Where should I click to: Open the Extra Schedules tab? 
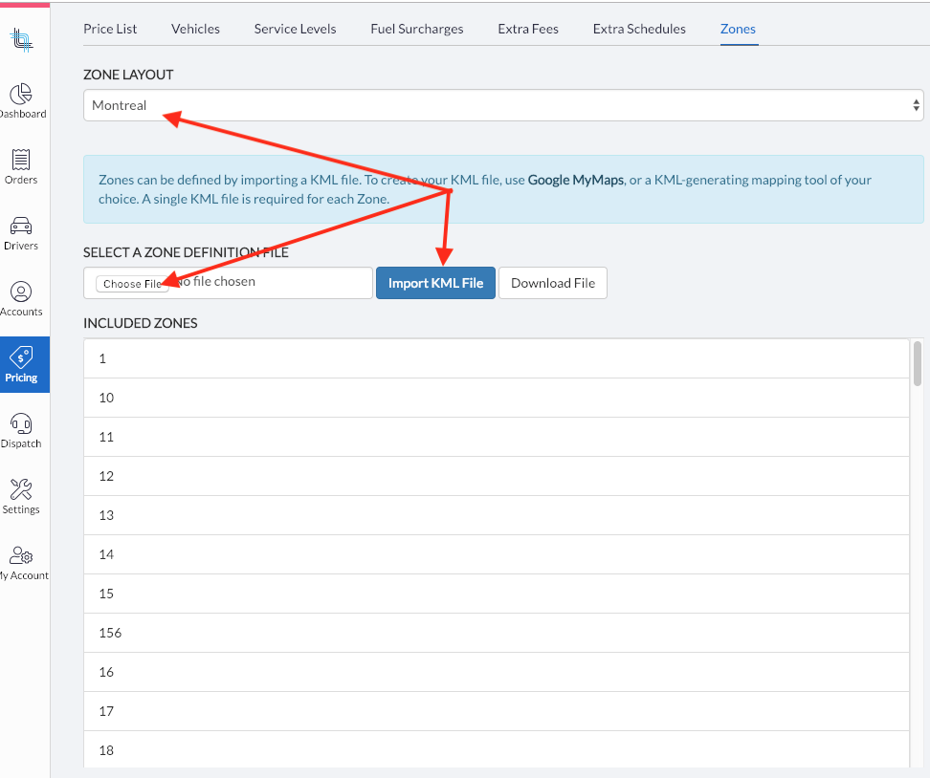[639, 29]
